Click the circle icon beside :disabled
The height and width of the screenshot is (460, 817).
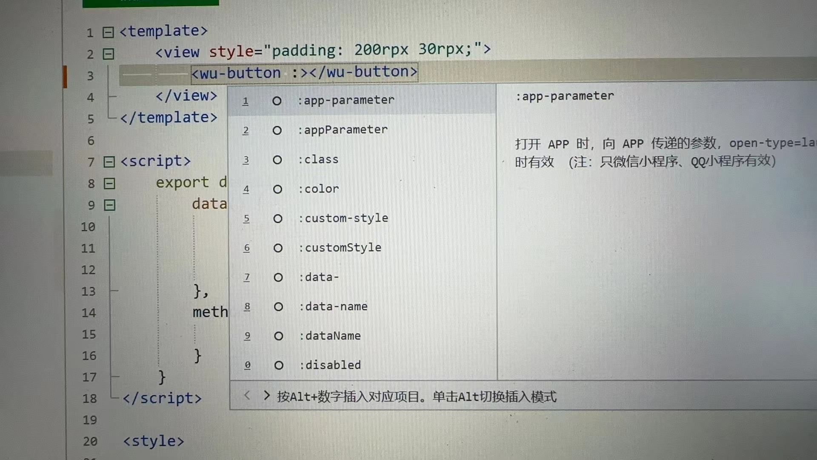click(x=279, y=365)
